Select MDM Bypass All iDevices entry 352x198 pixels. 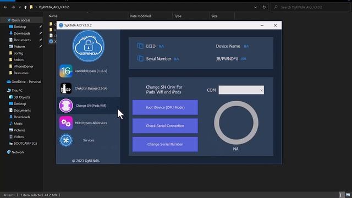pos(89,123)
